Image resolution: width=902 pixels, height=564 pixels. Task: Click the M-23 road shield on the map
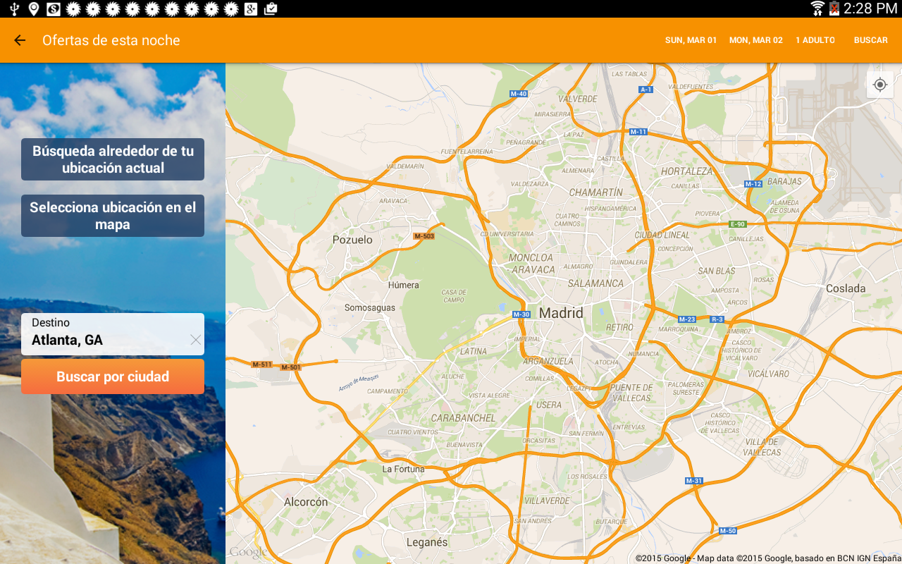[x=687, y=319]
